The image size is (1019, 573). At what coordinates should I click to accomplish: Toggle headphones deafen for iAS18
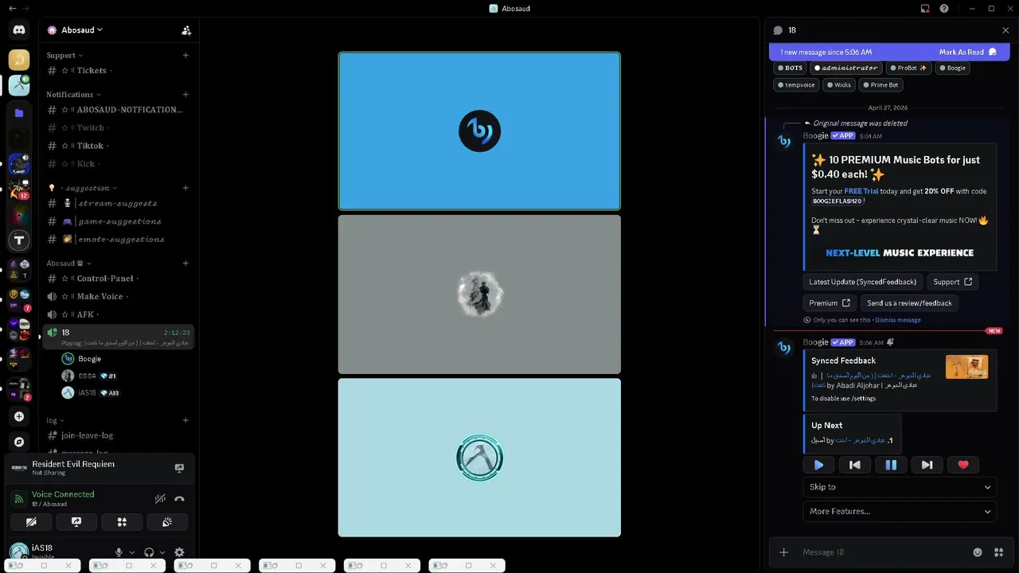click(149, 552)
